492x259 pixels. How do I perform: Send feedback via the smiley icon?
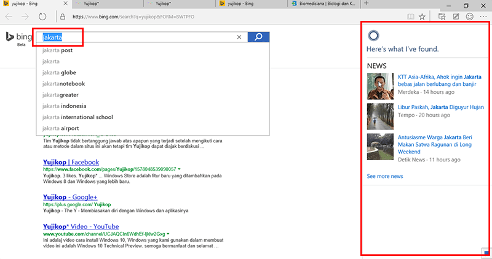[x=469, y=17]
